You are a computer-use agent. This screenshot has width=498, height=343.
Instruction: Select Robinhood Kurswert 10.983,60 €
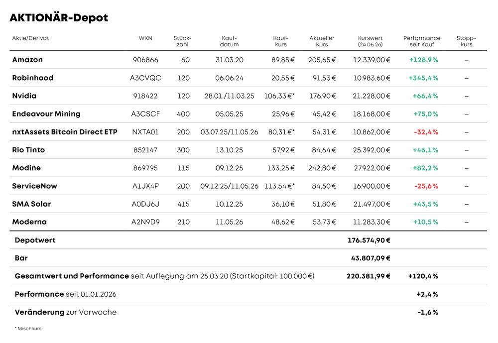point(372,78)
